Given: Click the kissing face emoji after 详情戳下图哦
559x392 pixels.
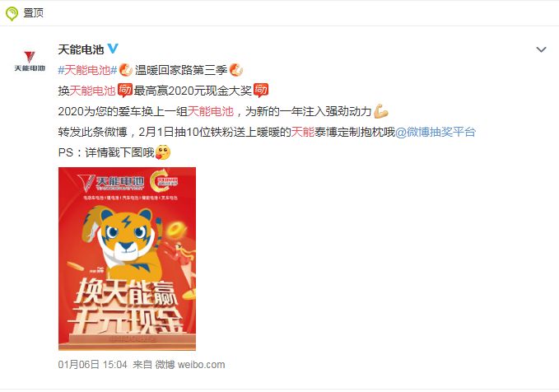Looking at the screenshot, I should tap(163, 152).
